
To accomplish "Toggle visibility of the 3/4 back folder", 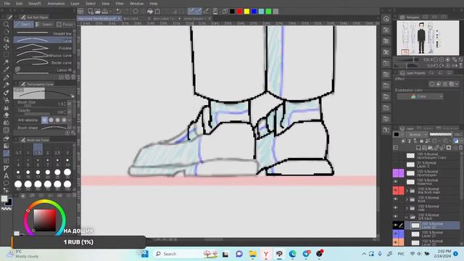I will [x=395, y=217].
